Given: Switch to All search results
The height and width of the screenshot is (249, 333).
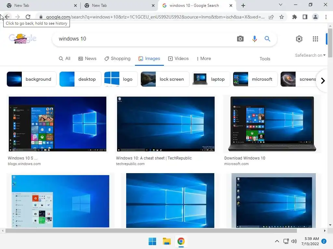Looking at the screenshot, I should (65, 58).
